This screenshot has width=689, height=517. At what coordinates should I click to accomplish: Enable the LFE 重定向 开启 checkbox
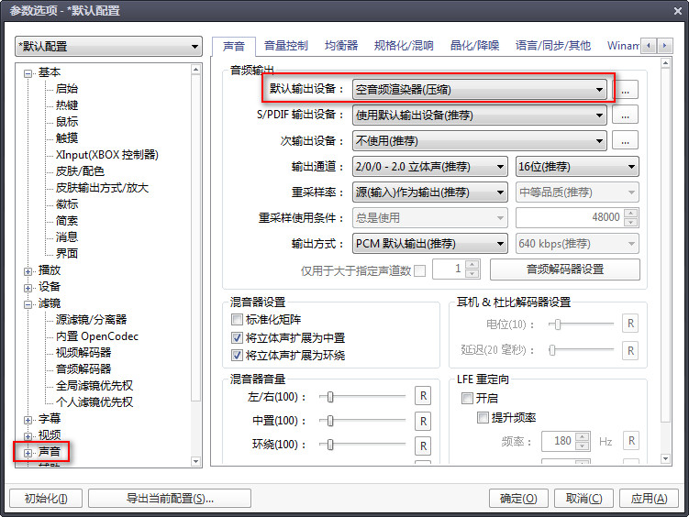point(467,398)
